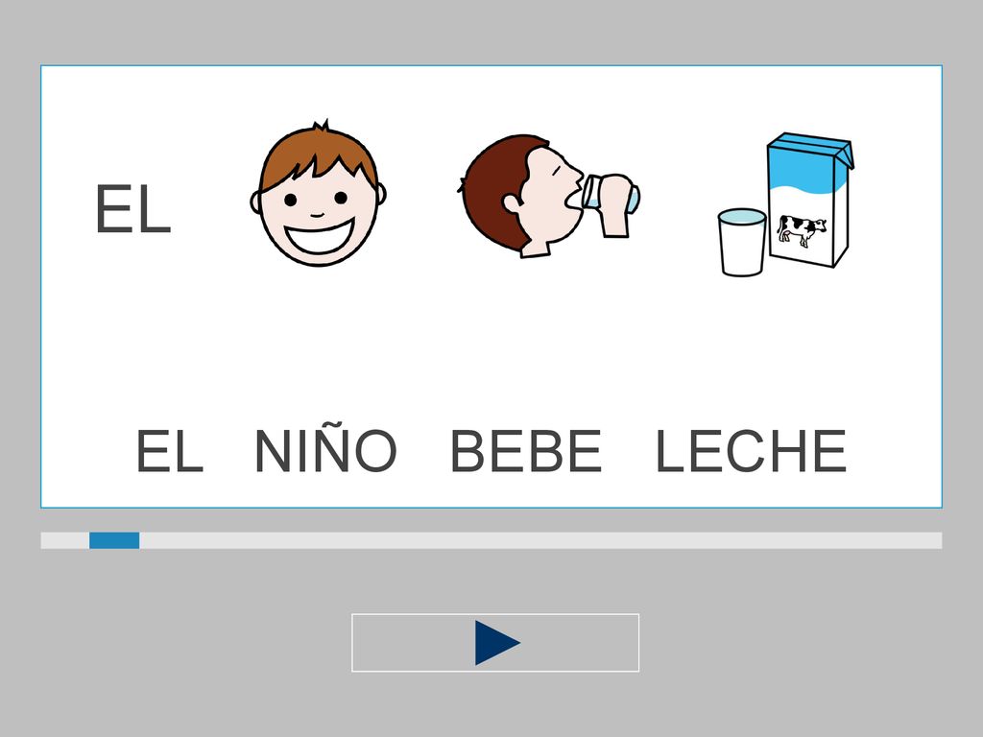Click the word EL in the bottom sentence
This screenshot has height=737, width=983.
tap(170, 451)
